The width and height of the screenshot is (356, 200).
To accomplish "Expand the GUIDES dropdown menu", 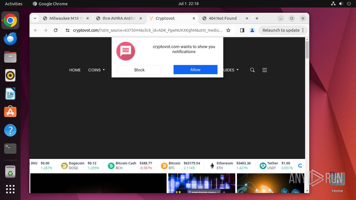I will tap(231, 70).
